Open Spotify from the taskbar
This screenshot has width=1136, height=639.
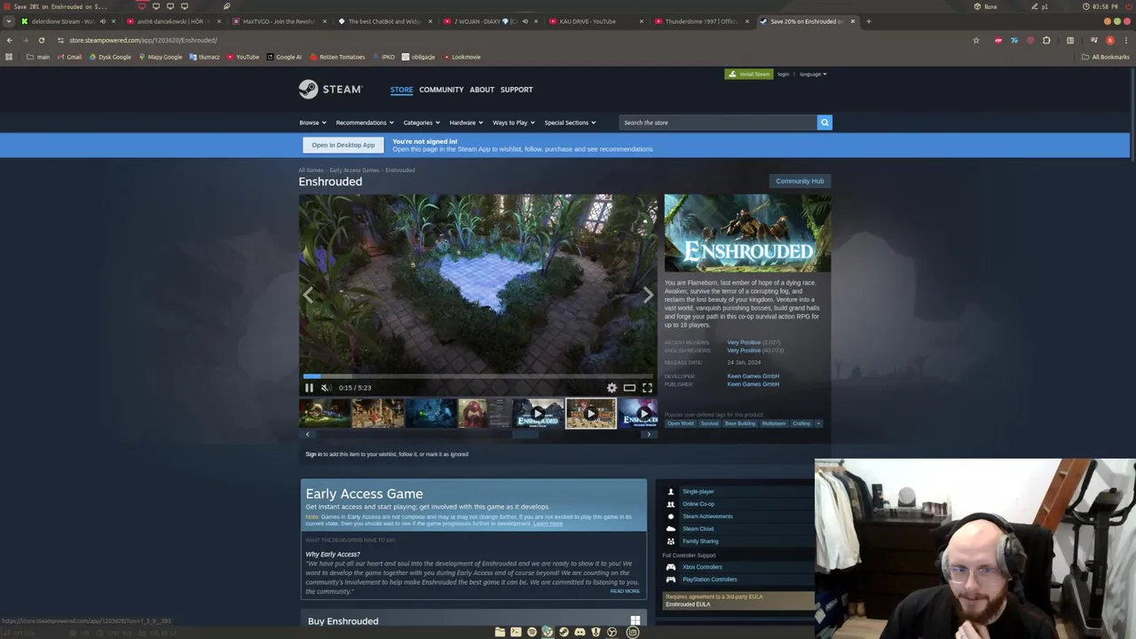532,632
